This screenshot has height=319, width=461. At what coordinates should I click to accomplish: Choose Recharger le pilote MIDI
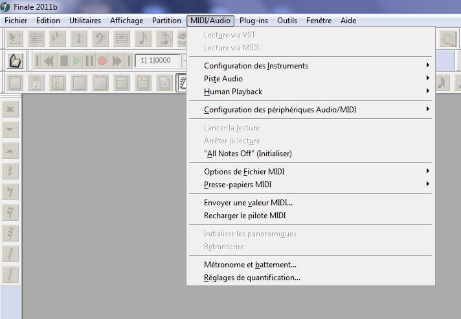(x=311, y=215)
